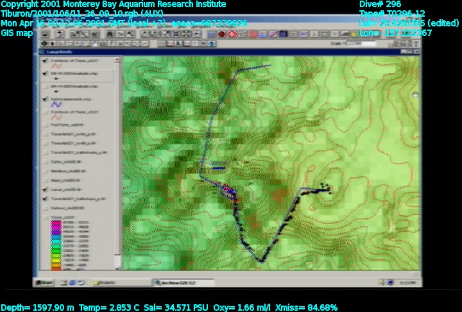Select the Identify tool black circle
462x312 pixels.
[x=44, y=44]
